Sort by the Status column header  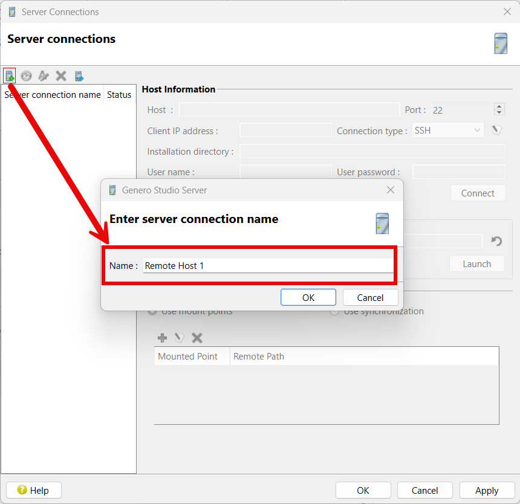tap(119, 94)
